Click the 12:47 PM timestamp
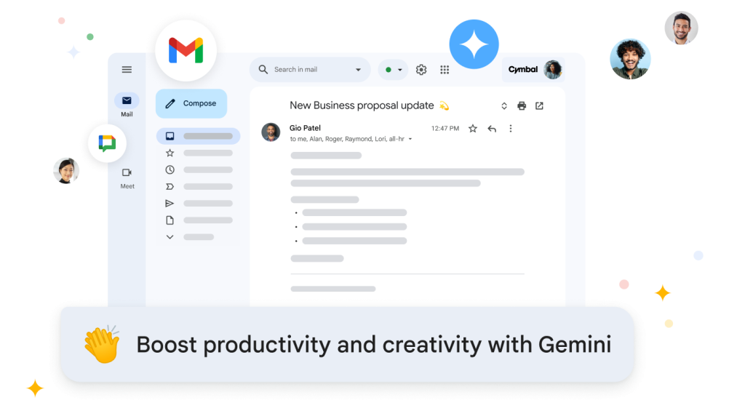 click(x=445, y=128)
